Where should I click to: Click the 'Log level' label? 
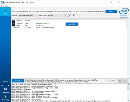5,82
